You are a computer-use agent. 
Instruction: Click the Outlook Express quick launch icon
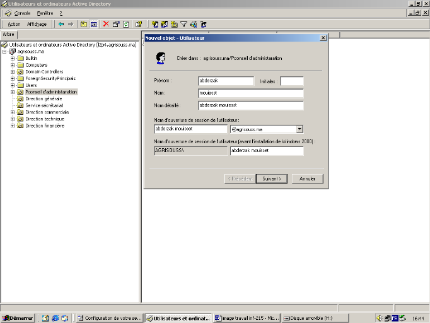pyautogui.click(x=65, y=318)
